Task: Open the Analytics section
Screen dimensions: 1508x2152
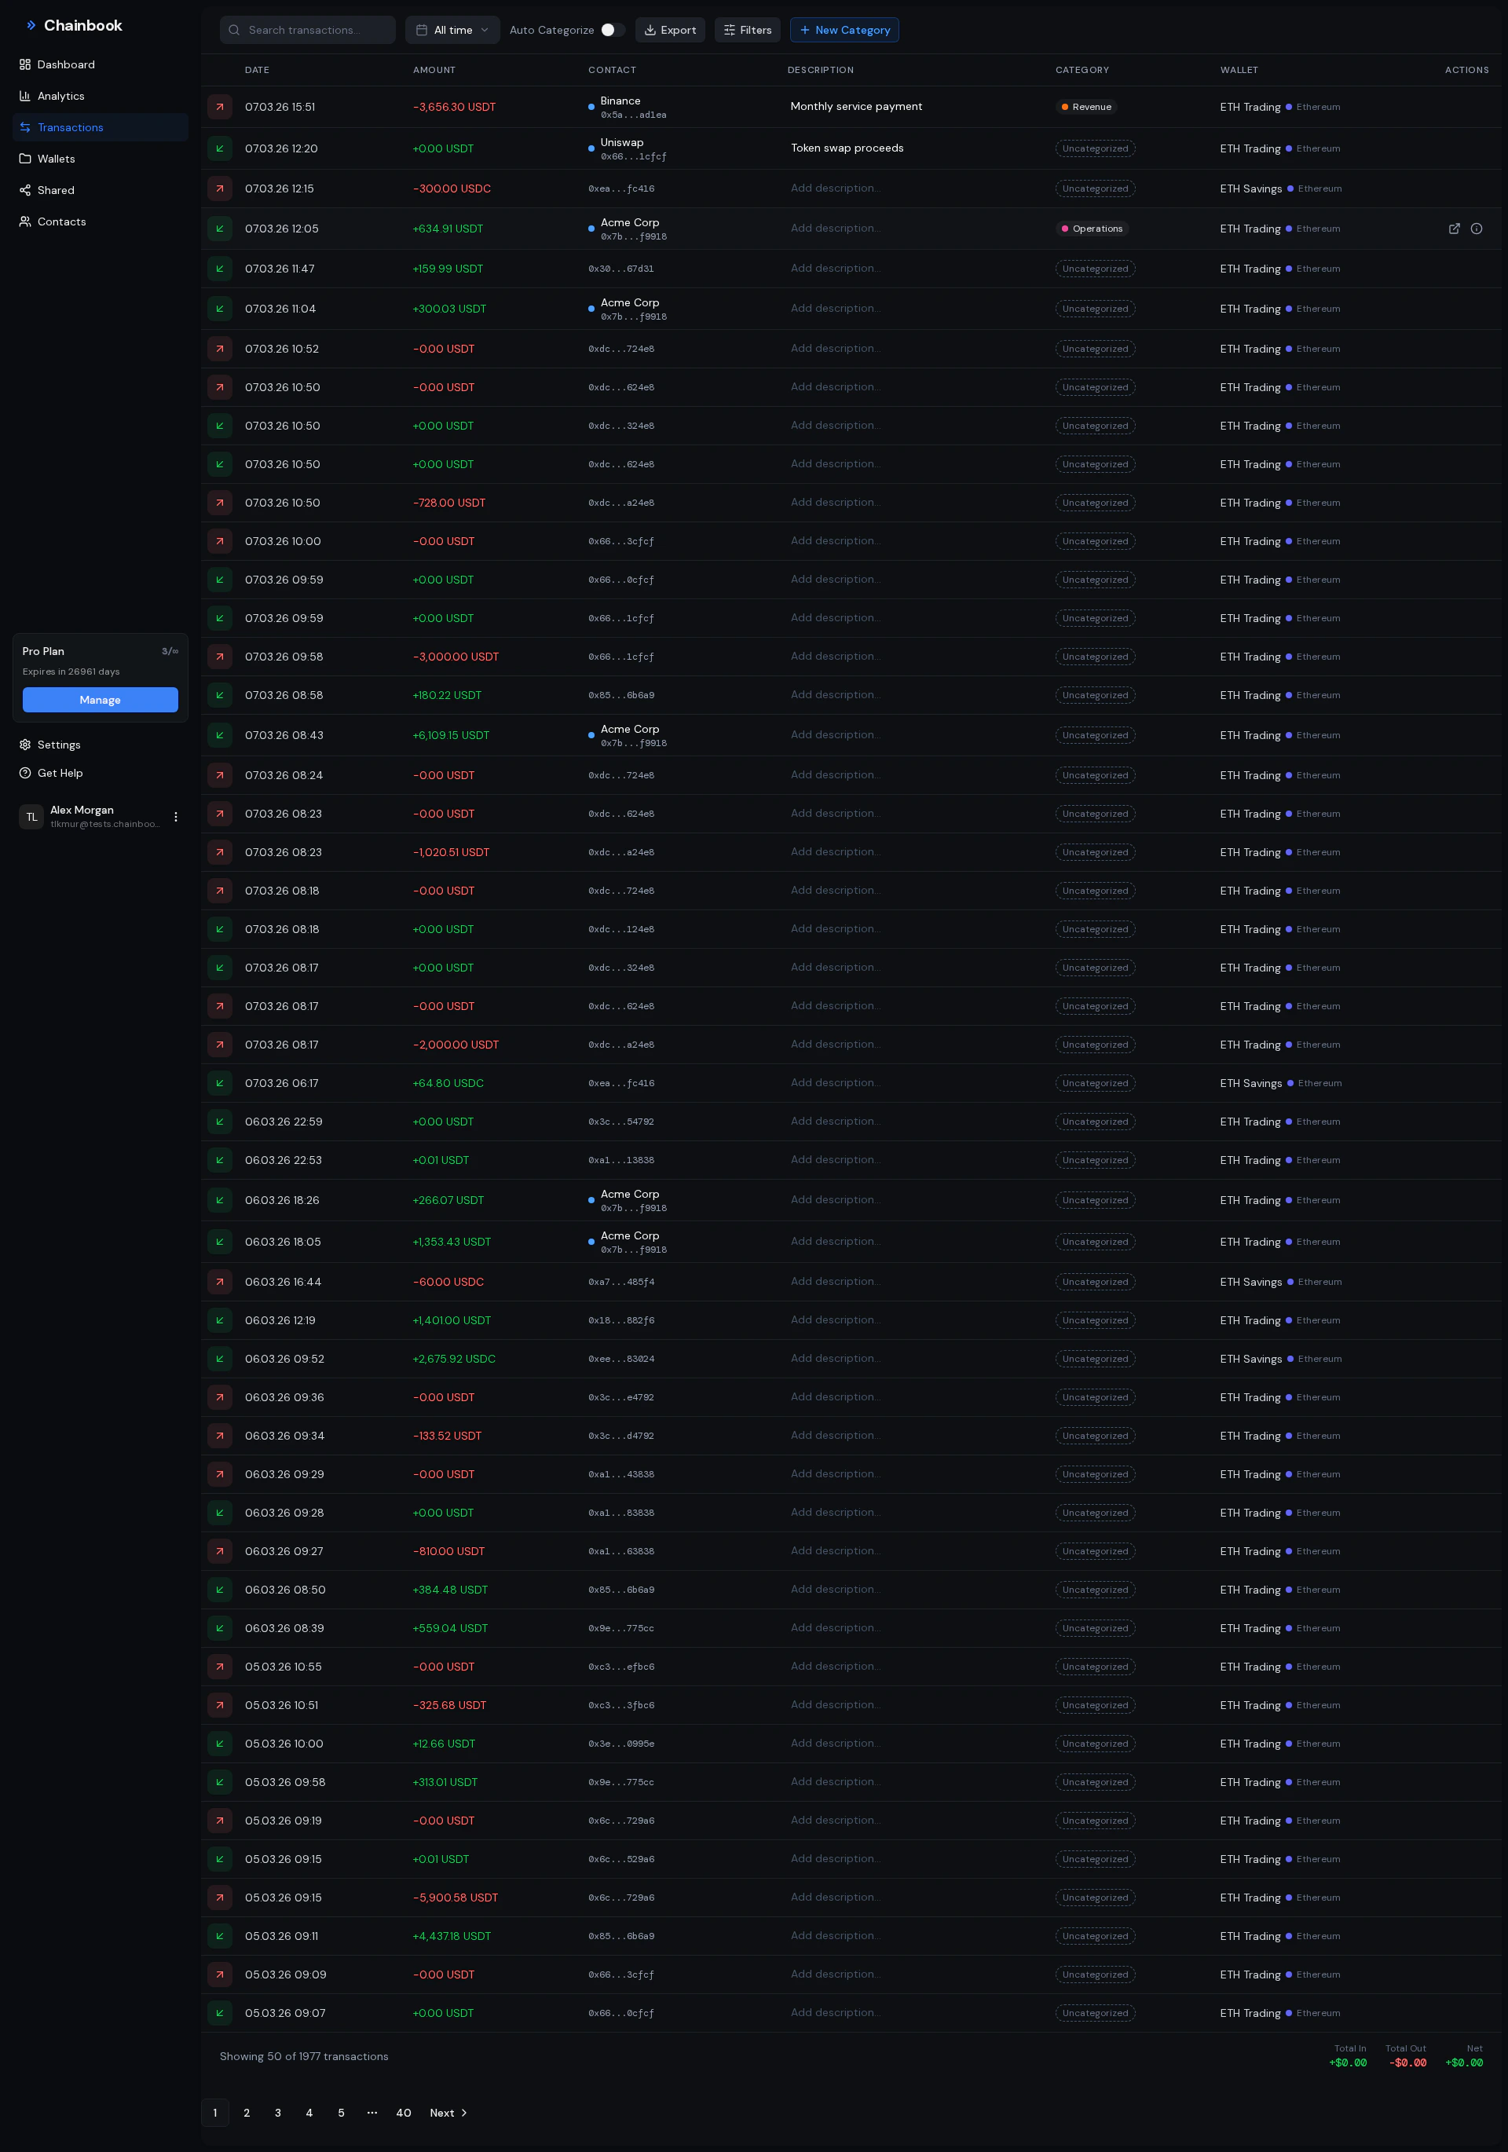Action: pos(60,96)
